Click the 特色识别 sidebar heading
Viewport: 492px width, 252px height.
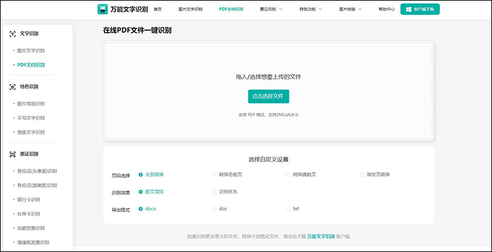29,87
